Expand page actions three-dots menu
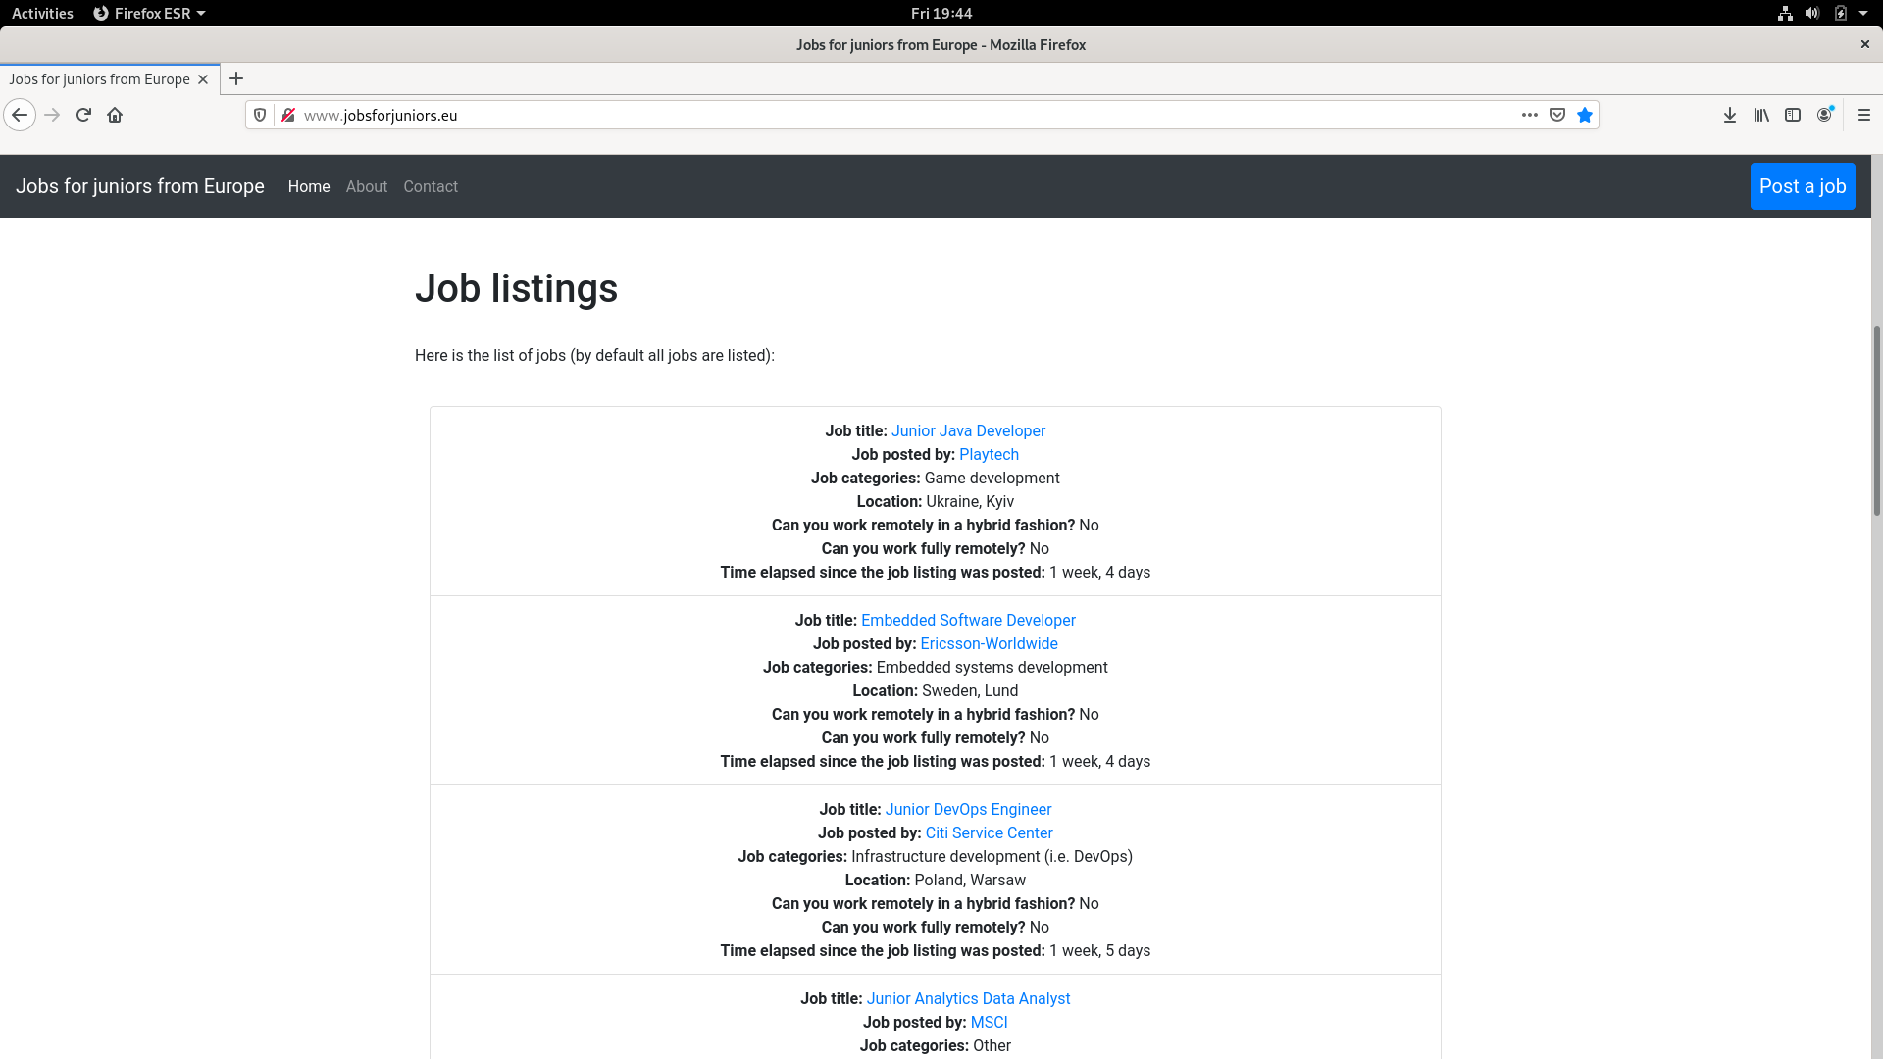Viewport: 1883px width, 1059px height. tap(1530, 115)
